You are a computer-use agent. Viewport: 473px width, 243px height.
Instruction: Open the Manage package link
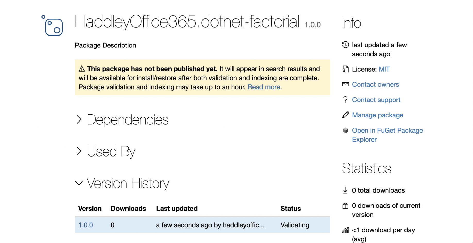pyautogui.click(x=377, y=115)
